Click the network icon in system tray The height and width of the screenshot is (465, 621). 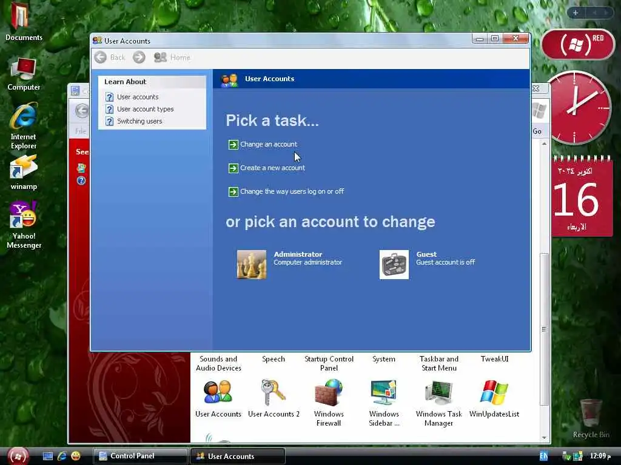click(578, 457)
